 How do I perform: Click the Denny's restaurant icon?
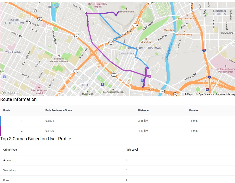coord(150,86)
